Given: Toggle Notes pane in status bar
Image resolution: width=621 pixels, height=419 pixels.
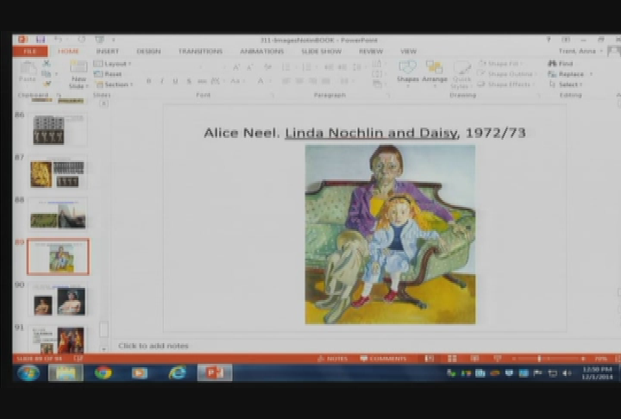Looking at the screenshot, I should (333, 359).
